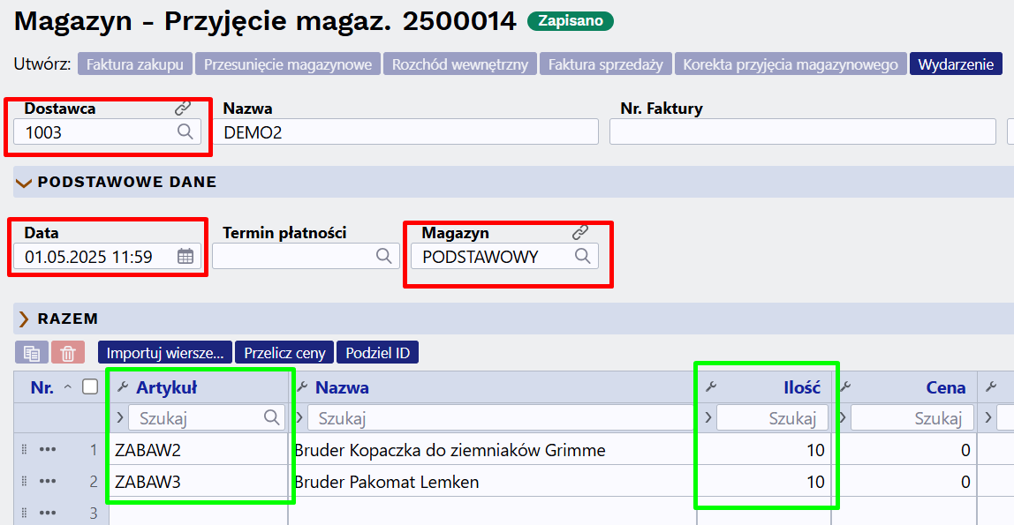
Task: Click the Nazwa column Szukaj filter box
Action: tap(501, 418)
